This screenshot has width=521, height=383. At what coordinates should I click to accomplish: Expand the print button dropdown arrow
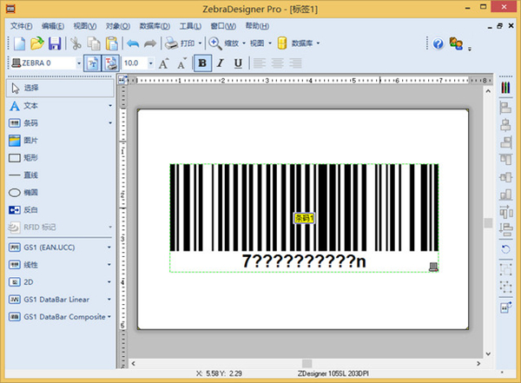200,43
